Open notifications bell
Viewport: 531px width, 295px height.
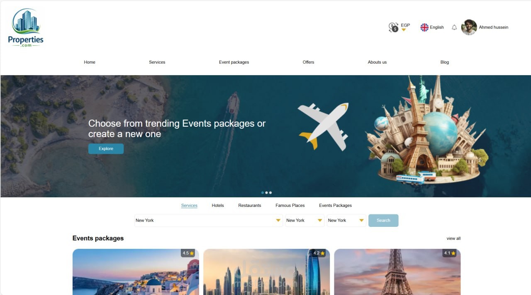click(454, 27)
